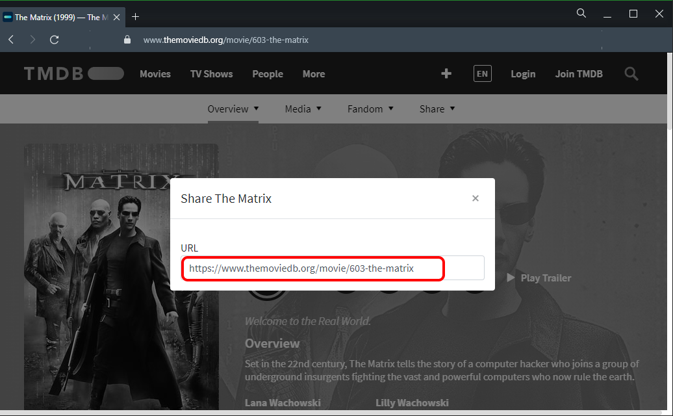Select The Matrix (1999) browser tab
The width and height of the screenshot is (673, 416).
pos(62,17)
